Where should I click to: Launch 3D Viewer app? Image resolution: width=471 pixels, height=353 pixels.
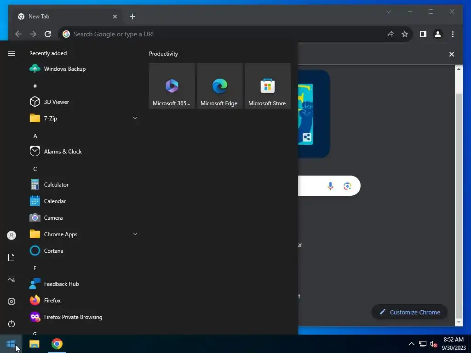84,102
